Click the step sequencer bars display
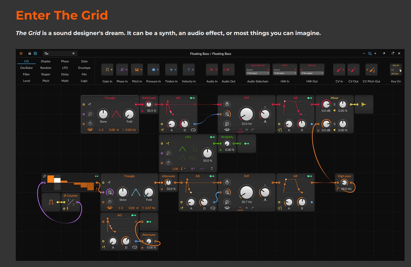 [70, 183]
